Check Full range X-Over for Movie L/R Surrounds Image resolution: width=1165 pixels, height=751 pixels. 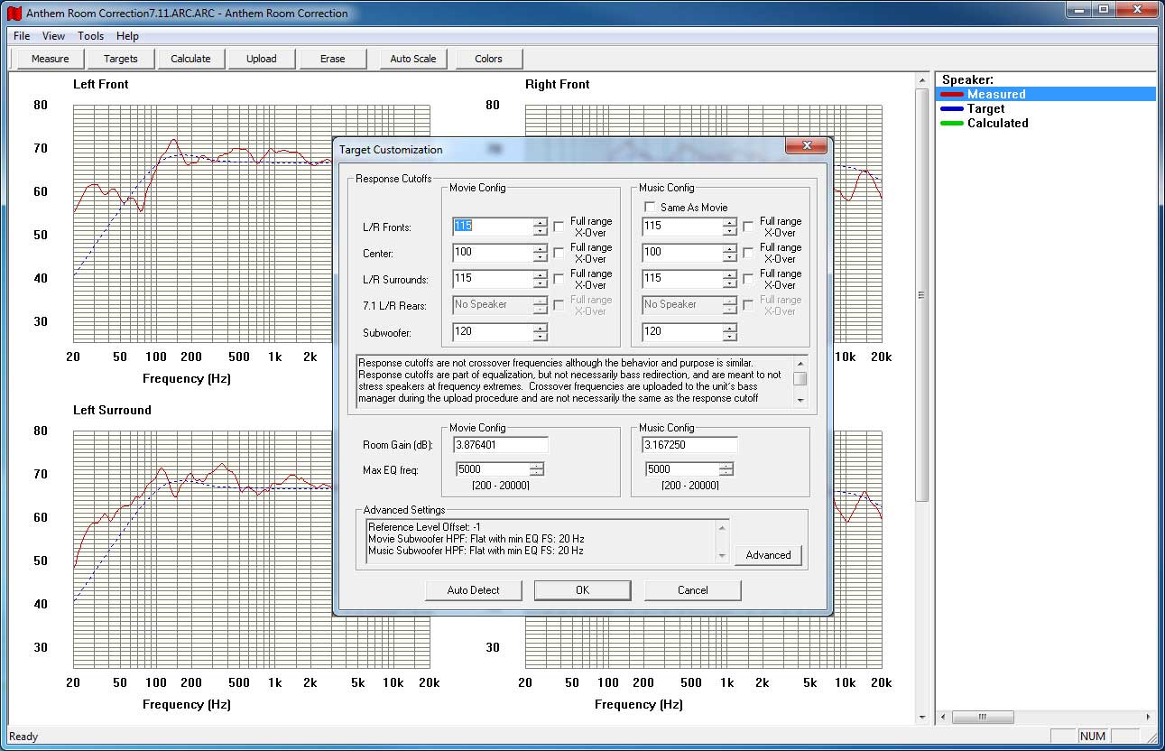pos(559,279)
